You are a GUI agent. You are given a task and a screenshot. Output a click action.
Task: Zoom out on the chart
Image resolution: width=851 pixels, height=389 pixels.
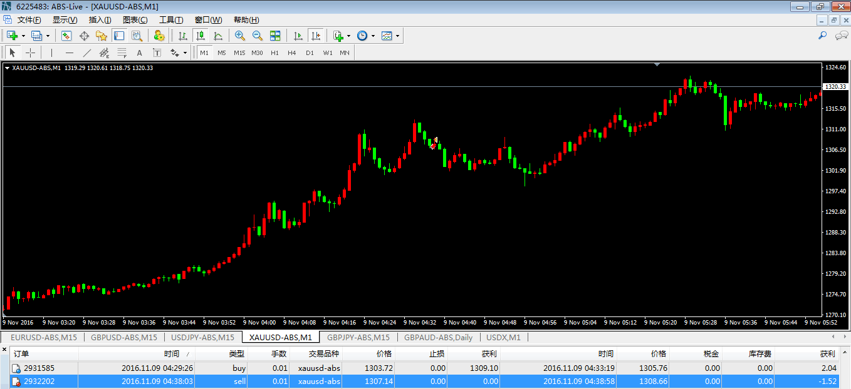pyautogui.click(x=257, y=36)
